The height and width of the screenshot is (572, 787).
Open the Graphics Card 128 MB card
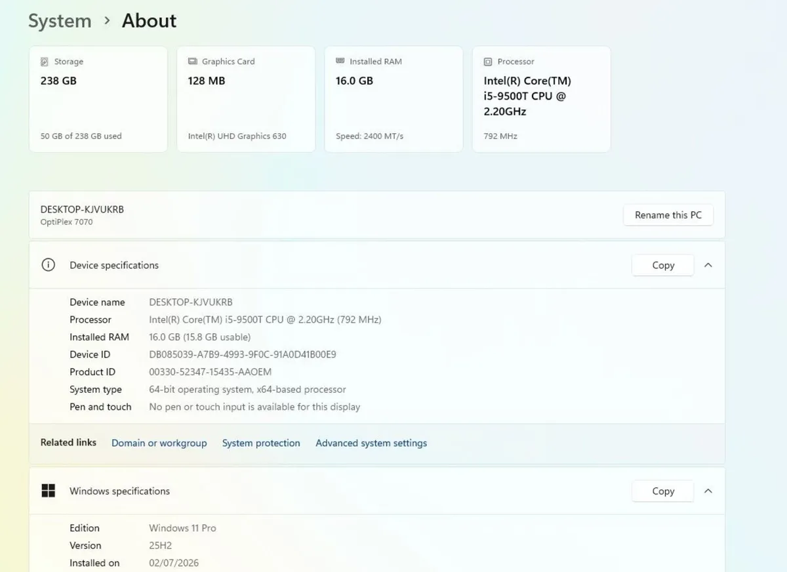[x=246, y=99]
